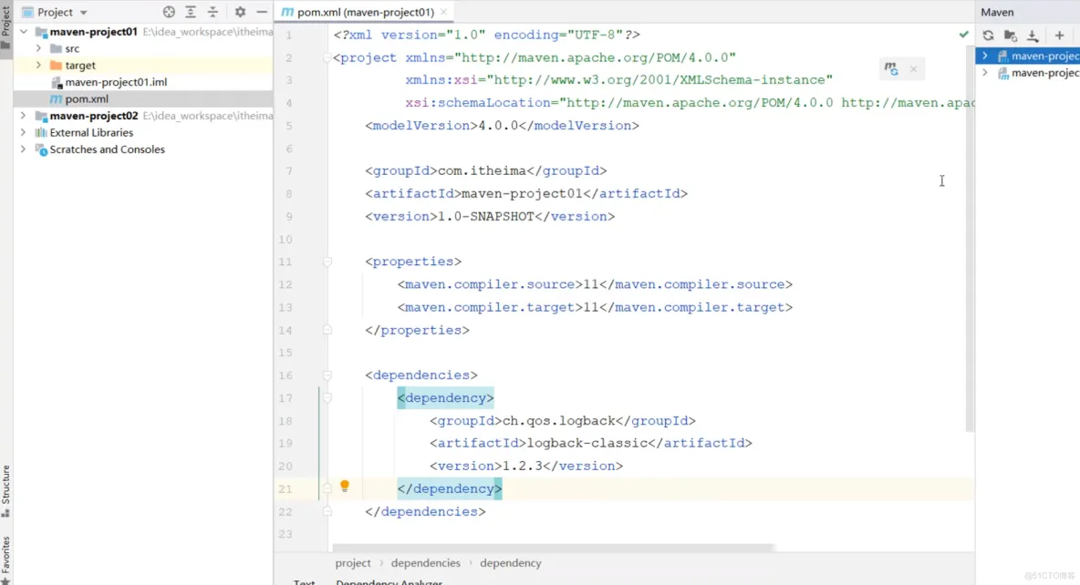Click the Expand All icon above the tree

pos(190,13)
